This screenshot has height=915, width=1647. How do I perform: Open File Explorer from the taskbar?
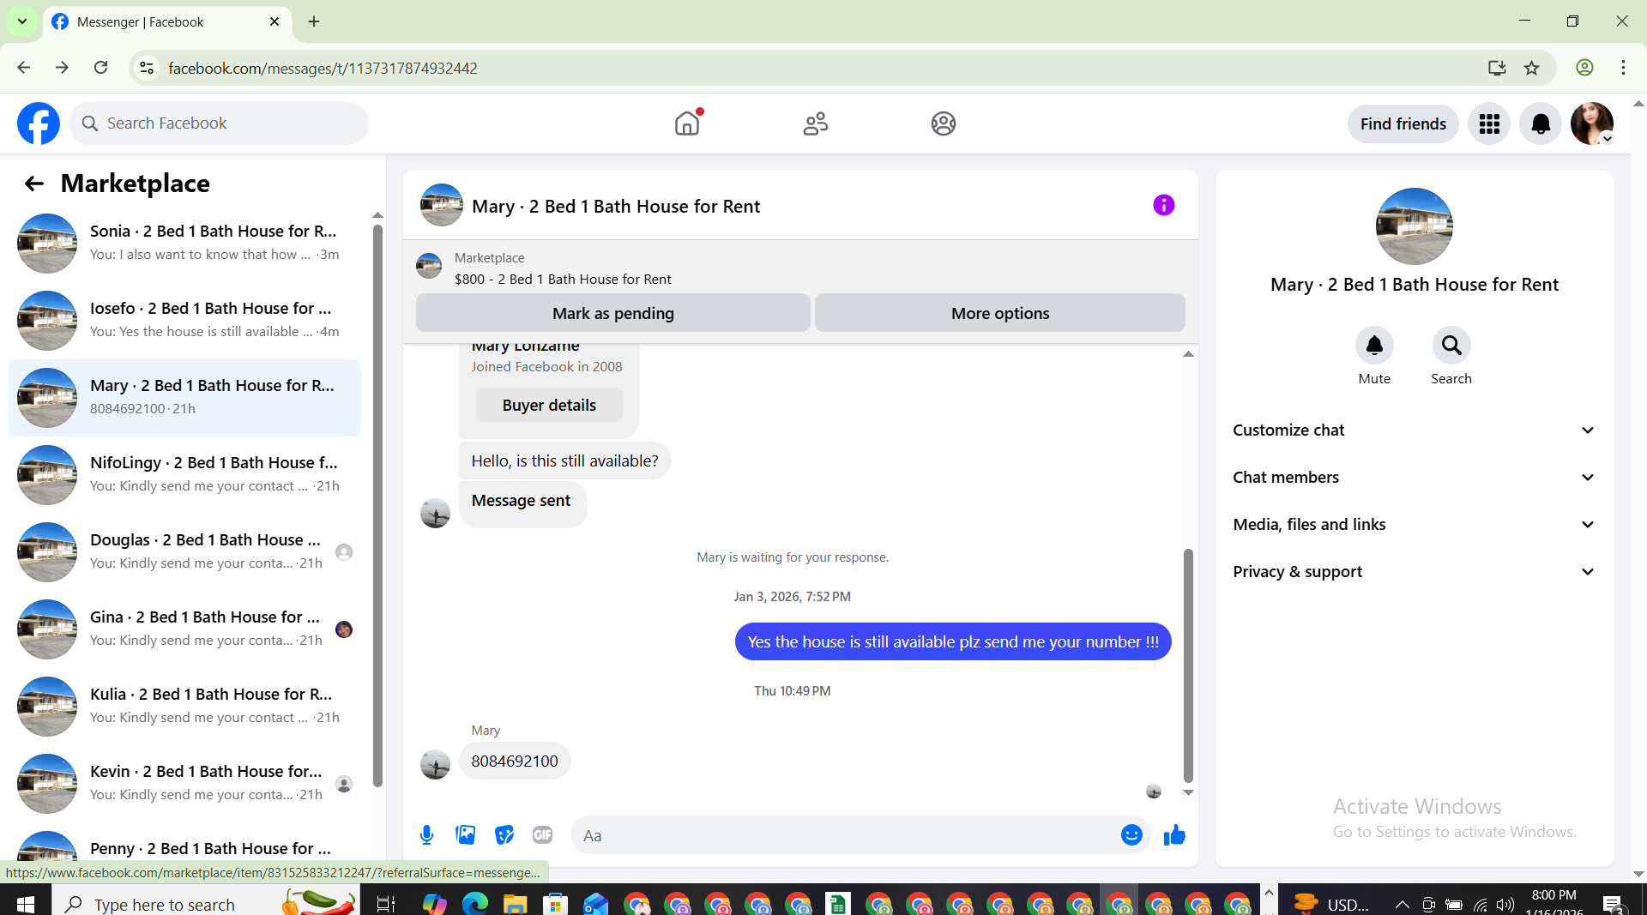[515, 904]
